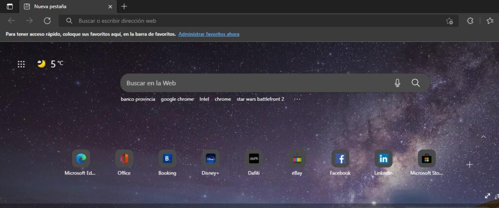Click the browser extensions puzzle icon
The width and height of the screenshot is (499, 208).
click(470, 21)
